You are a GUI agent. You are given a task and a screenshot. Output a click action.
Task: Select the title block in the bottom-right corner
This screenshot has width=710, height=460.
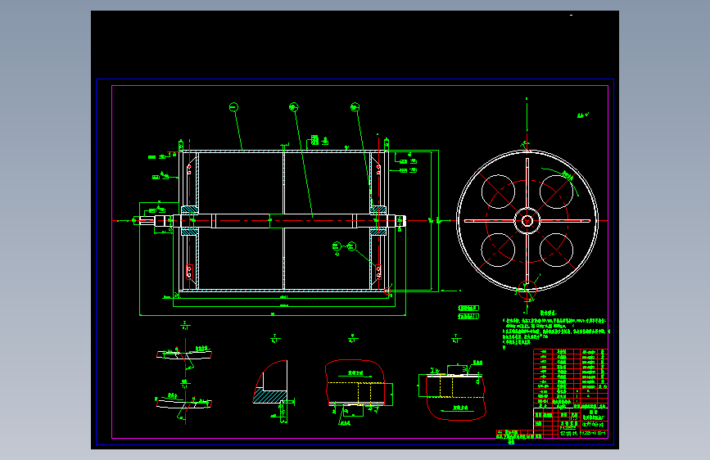pos(571,422)
